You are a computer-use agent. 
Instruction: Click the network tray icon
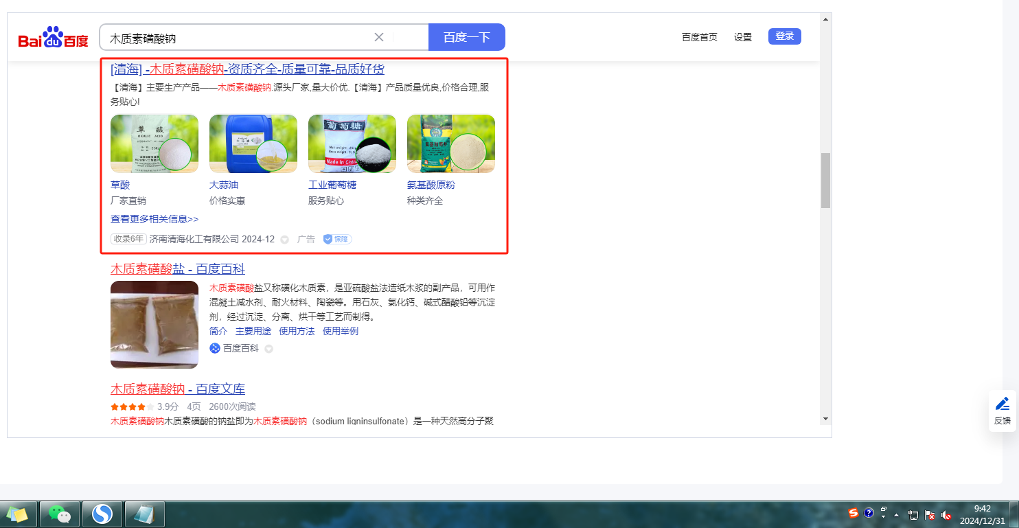coord(913,514)
